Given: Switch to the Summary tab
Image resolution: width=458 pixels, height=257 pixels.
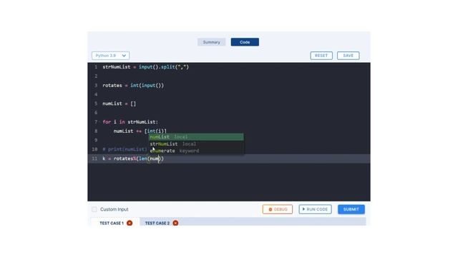Looking at the screenshot, I should (x=212, y=42).
